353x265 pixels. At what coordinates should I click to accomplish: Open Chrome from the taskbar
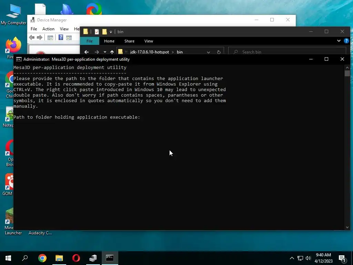[42, 258]
